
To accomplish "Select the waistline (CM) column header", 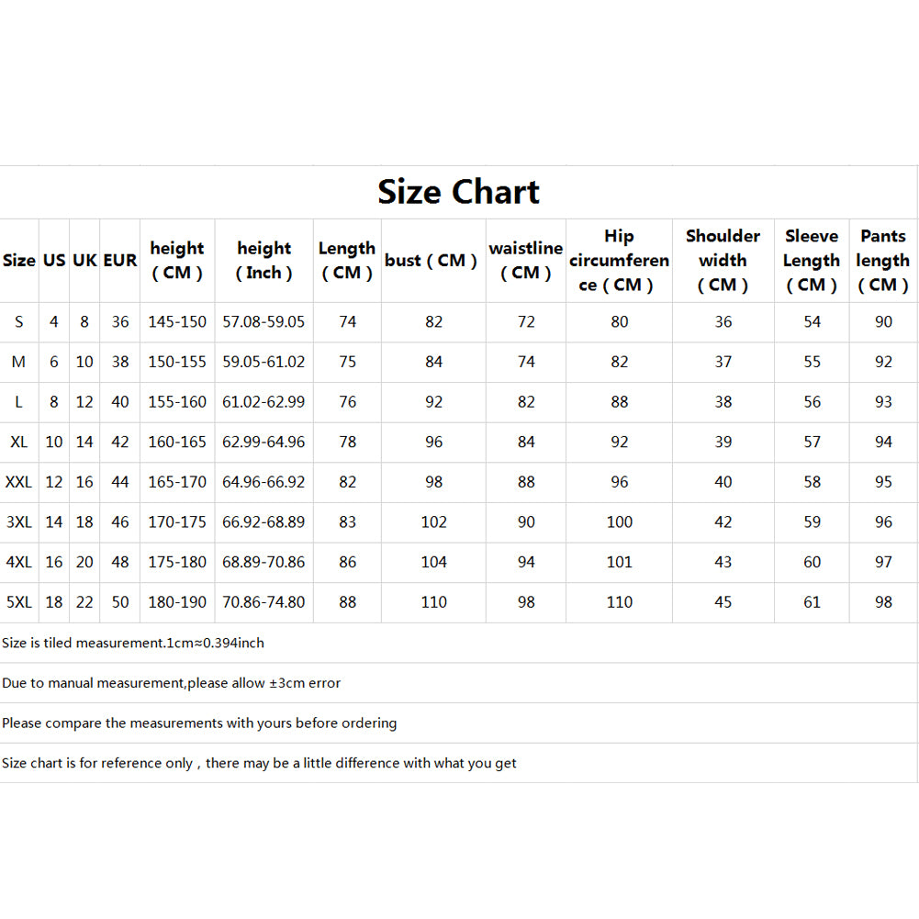I will pyautogui.click(x=525, y=261).
